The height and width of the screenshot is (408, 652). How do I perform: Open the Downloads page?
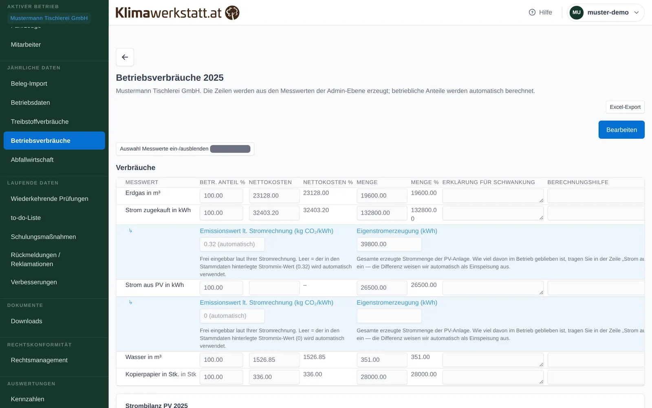(54, 321)
